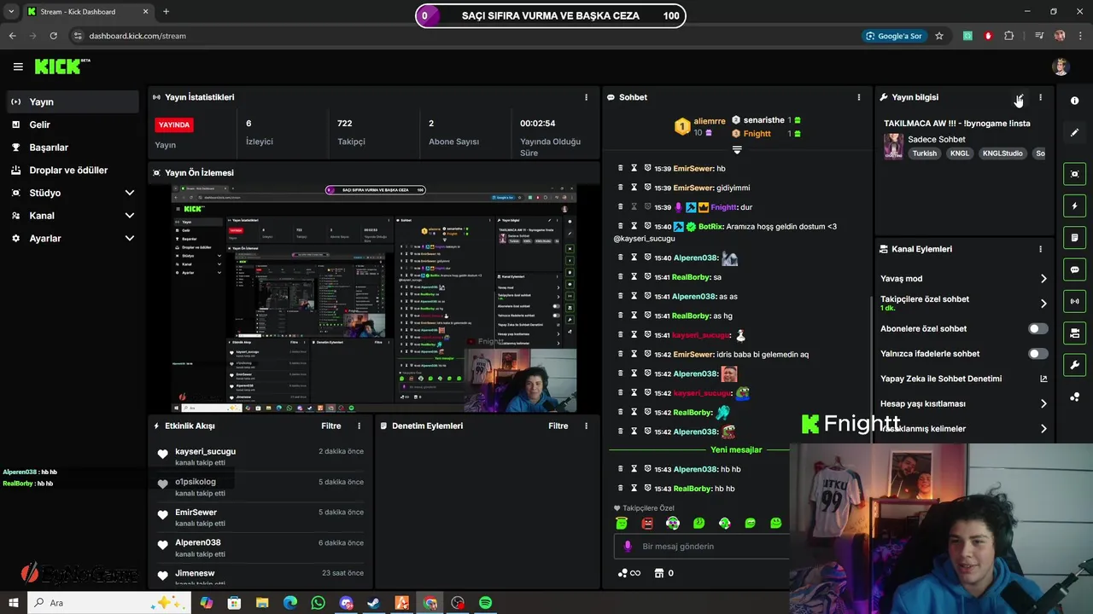Click the KNGLStudio tag in stream info
The height and width of the screenshot is (614, 1093).
coord(1002,153)
